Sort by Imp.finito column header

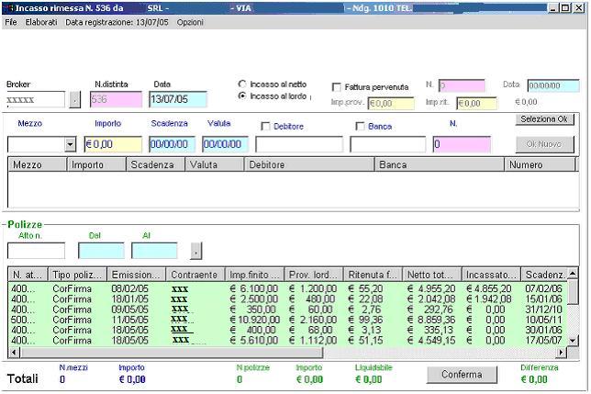tap(254, 275)
